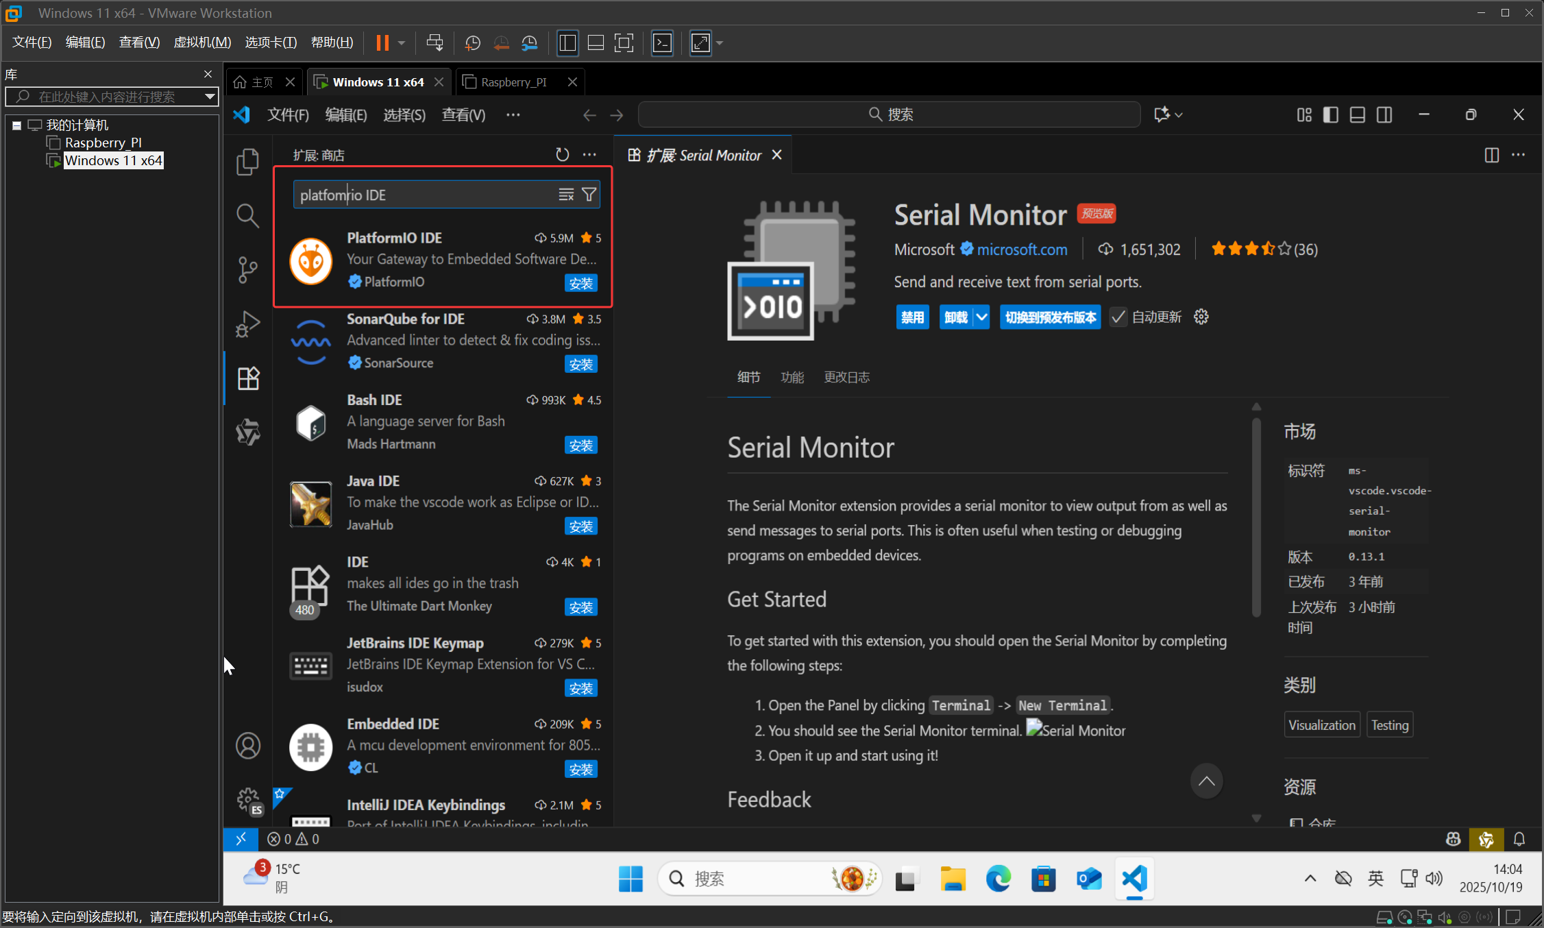
Task: Collapse the 我的计算机 tree node
Action: pyautogui.click(x=17, y=125)
